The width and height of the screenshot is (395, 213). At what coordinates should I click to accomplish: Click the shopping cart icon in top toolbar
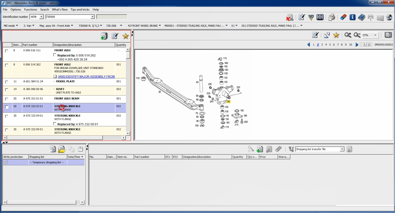[311, 17]
